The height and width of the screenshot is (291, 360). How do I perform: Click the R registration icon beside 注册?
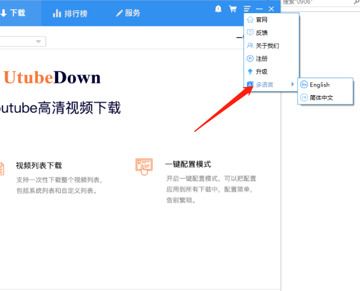(x=250, y=59)
